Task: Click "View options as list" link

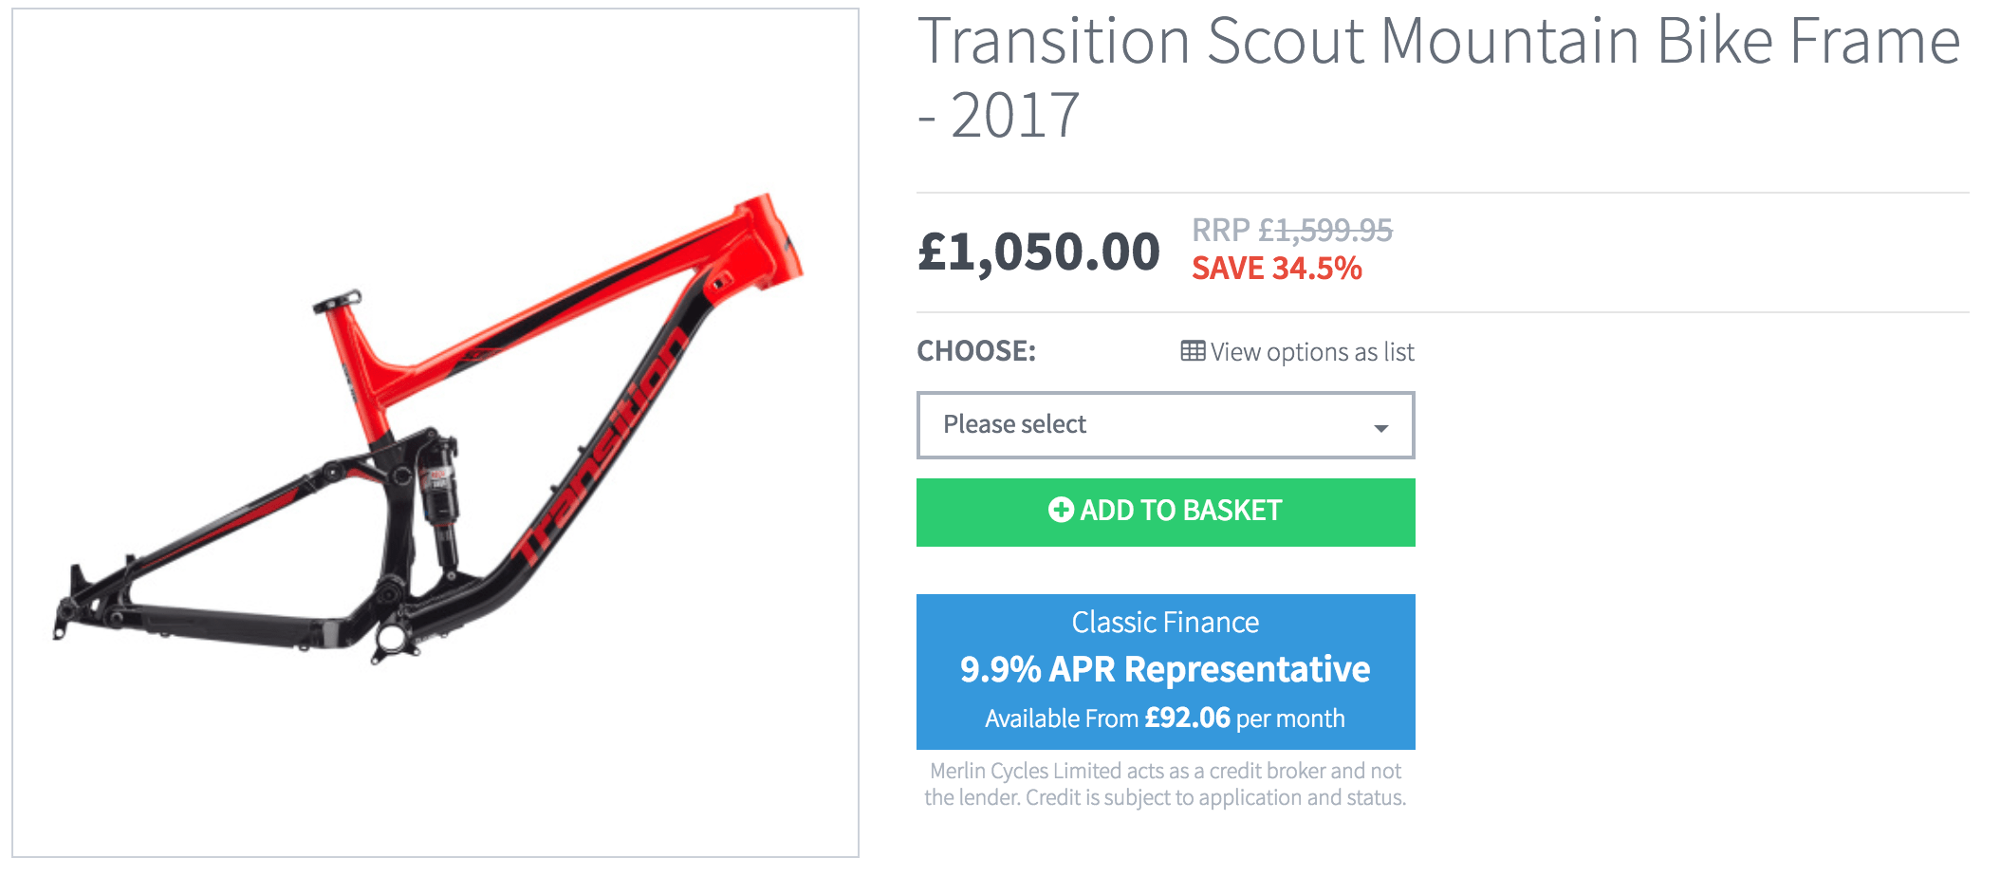Action: pos(1311,352)
